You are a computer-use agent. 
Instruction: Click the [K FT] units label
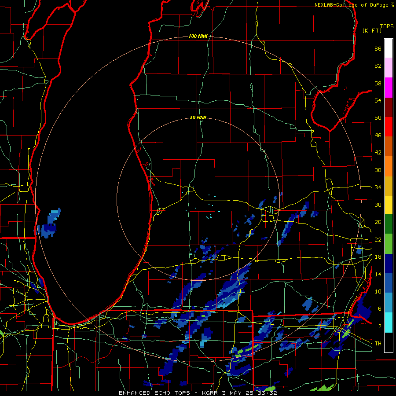[372, 30]
